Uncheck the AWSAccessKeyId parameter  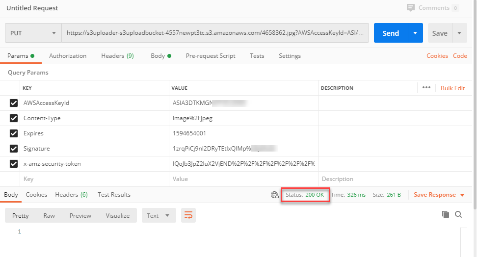click(x=14, y=103)
